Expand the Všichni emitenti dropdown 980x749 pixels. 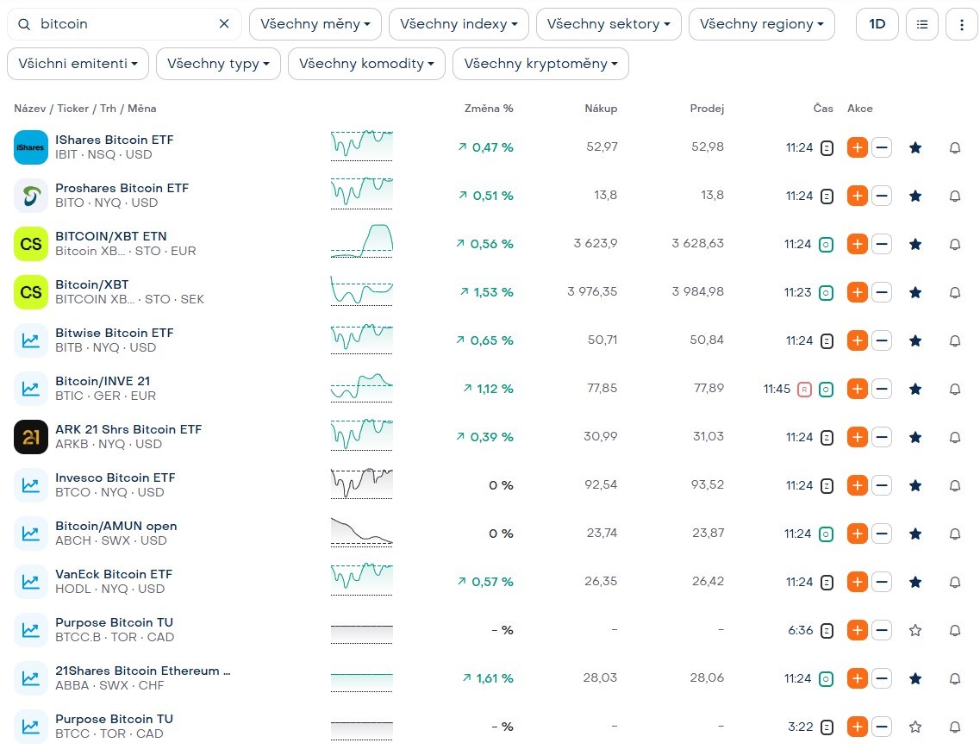(x=78, y=64)
